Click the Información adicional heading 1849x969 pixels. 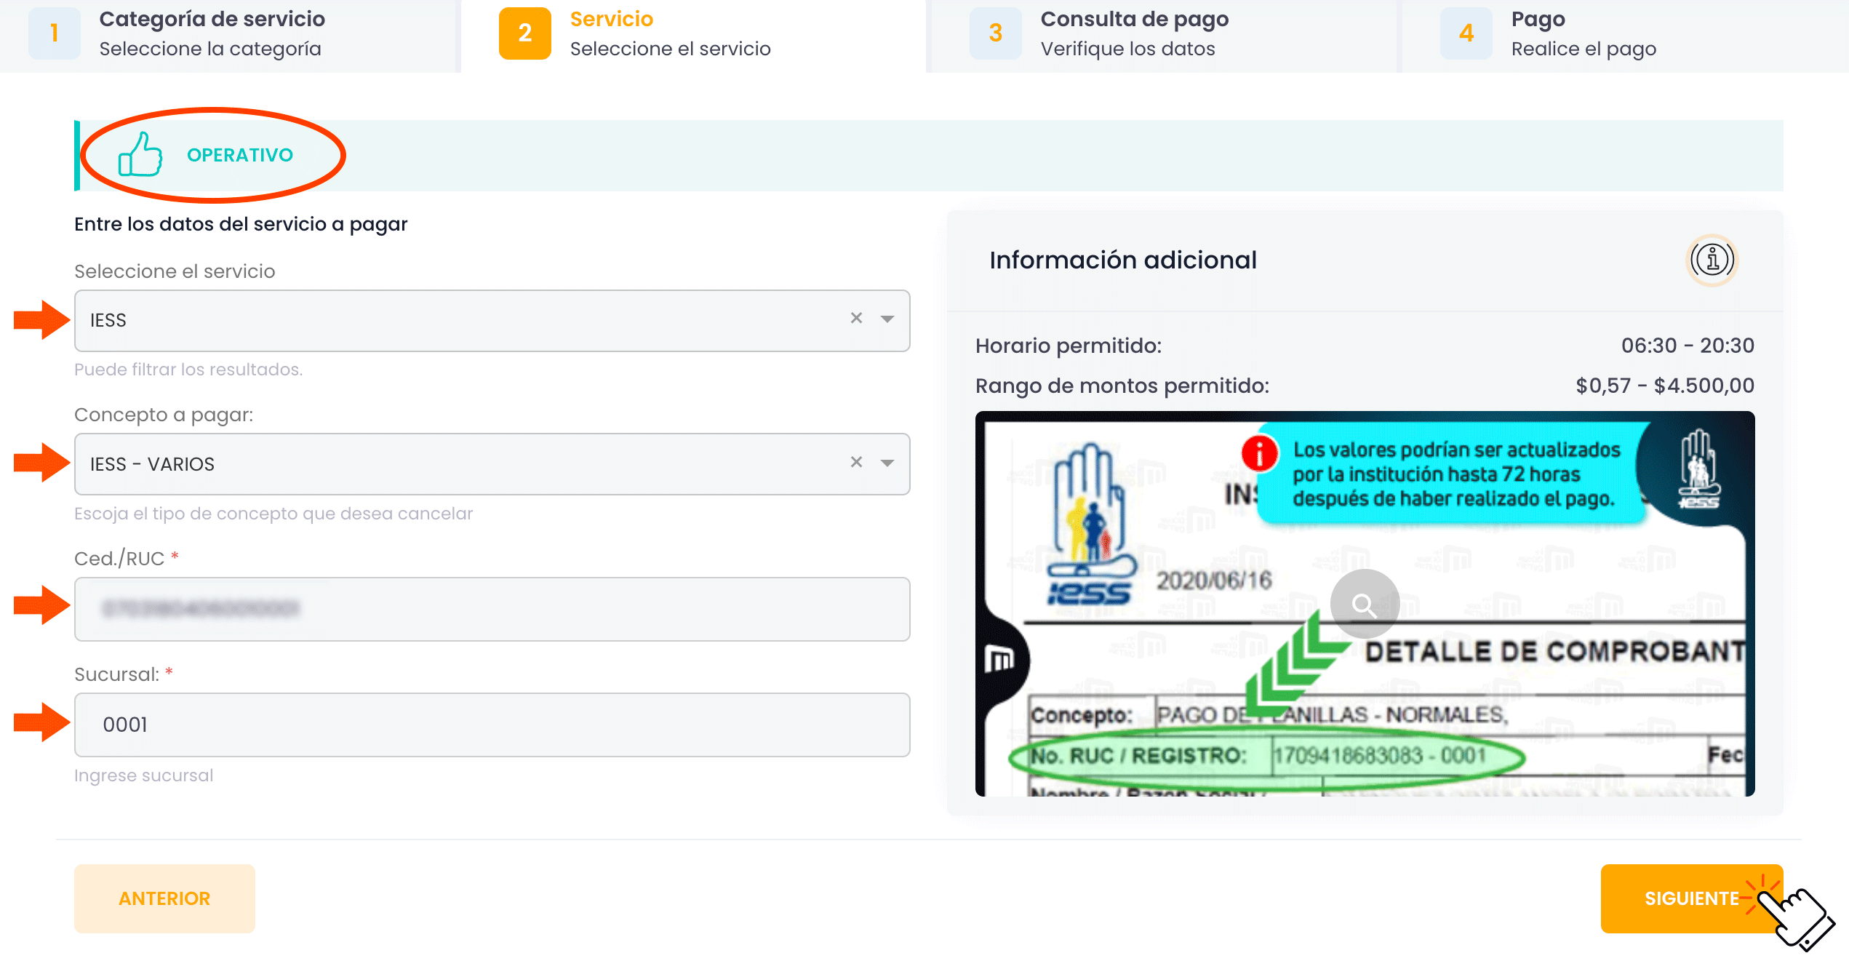(1123, 260)
